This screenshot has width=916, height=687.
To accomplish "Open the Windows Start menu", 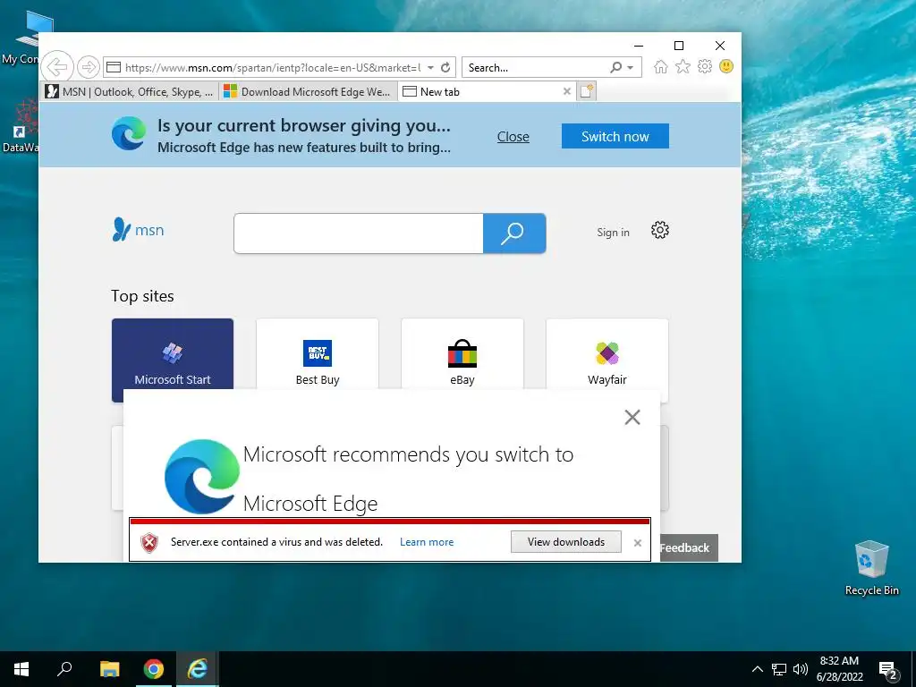I will [21, 669].
